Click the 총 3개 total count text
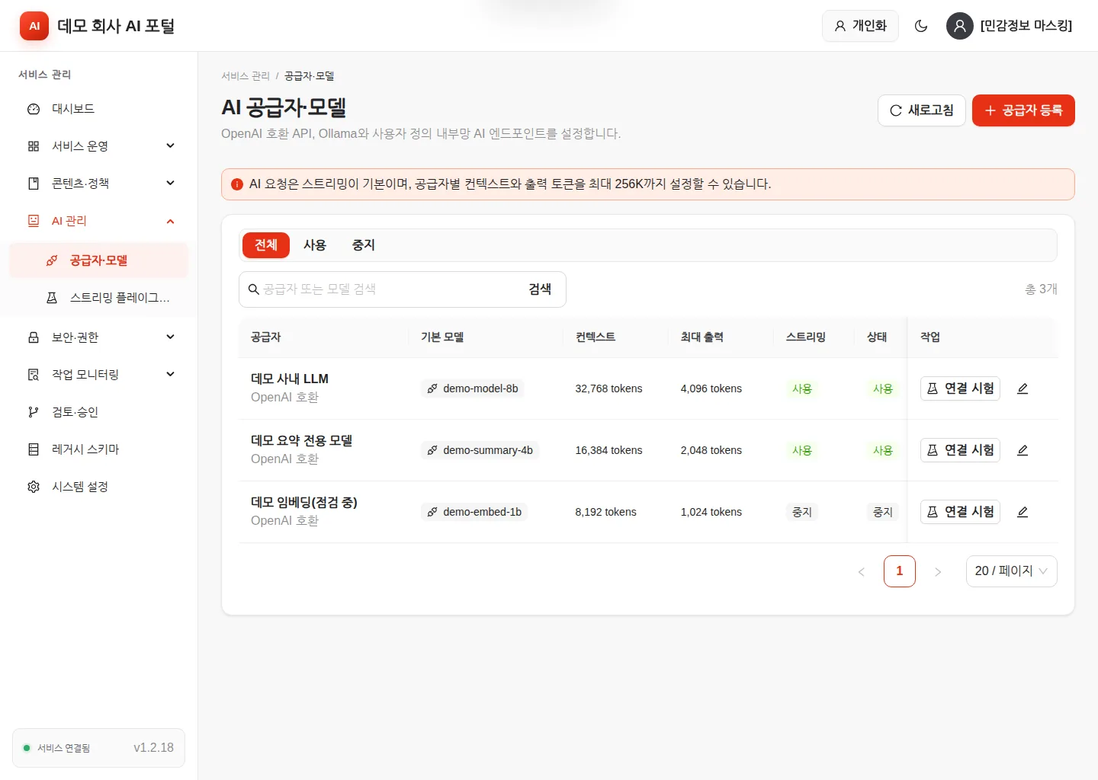 pyautogui.click(x=1041, y=289)
